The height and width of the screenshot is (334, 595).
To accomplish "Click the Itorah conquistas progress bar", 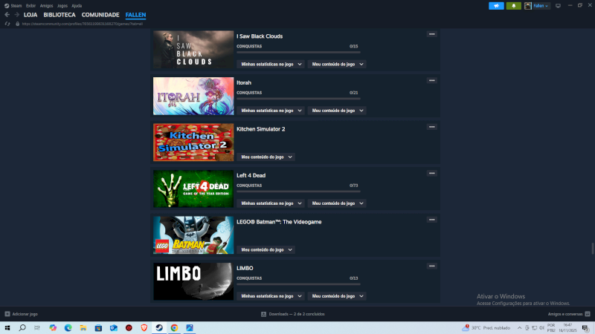I will [298, 99].
